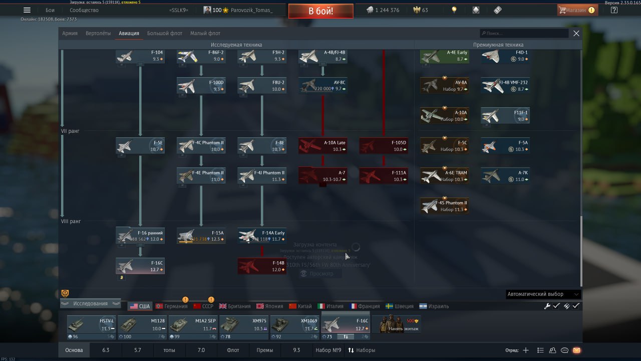Screen dimensions: 641x361
Task: Click the Golden Eagles balance icon
Action: [416, 10]
